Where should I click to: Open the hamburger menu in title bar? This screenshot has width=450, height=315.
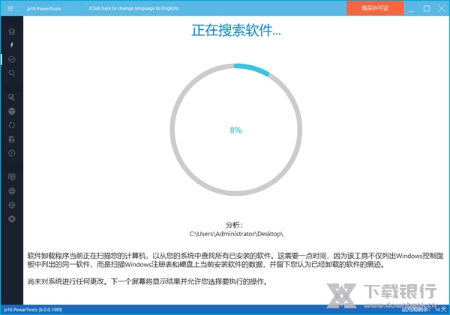[10, 8]
